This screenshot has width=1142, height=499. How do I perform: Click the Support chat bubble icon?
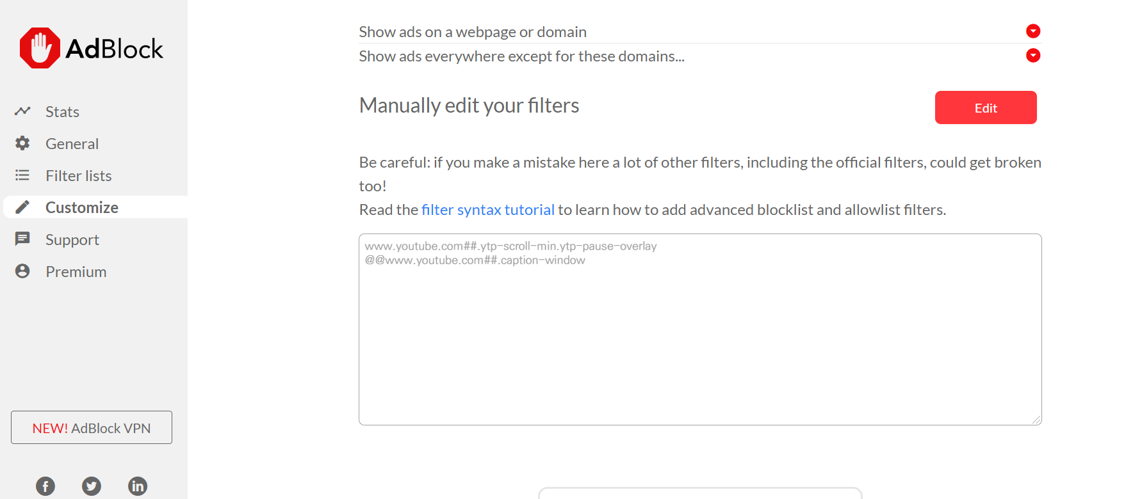(22, 239)
